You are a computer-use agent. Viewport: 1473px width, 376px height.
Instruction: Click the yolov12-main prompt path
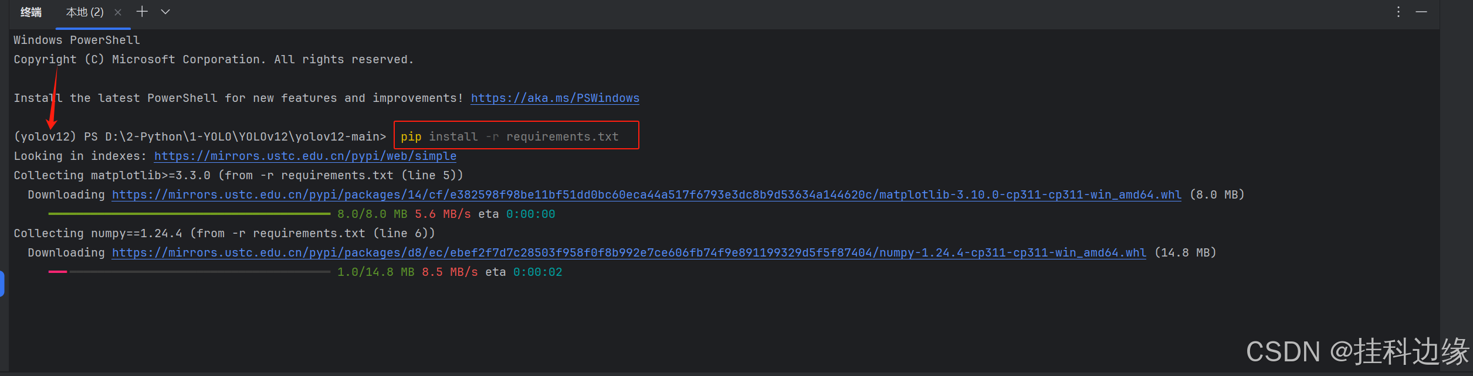point(245,137)
